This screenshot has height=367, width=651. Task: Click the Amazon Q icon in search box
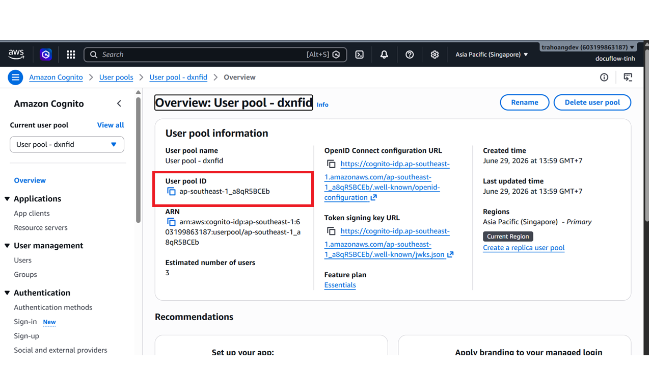pyautogui.click(x=336, y=55)
